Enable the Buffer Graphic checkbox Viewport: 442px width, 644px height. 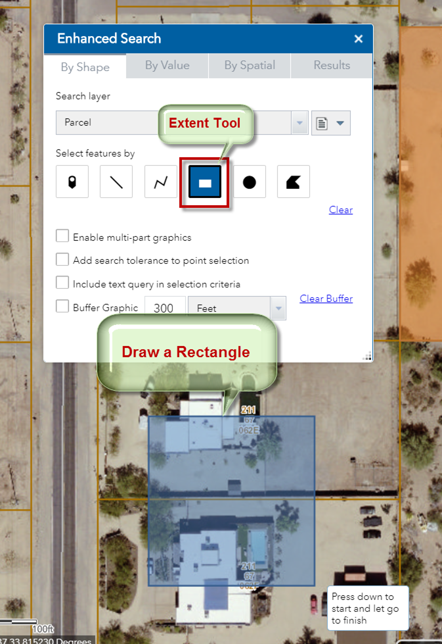click(62, 307)
